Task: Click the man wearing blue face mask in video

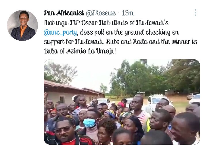Action: click(x=91, y=124)
